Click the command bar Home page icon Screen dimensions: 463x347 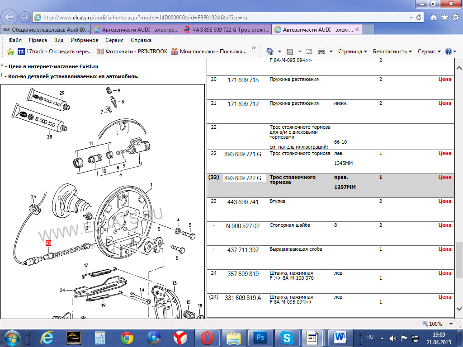point(270,52)
